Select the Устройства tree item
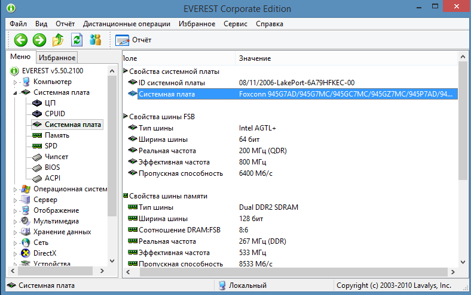The width and height of the screenshot is (471, 295). (x=51, y=263)
